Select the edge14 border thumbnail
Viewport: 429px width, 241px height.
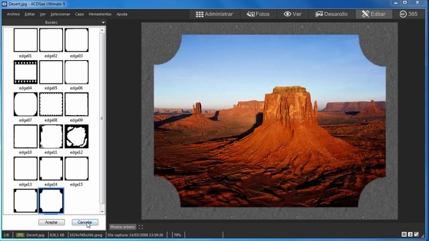pyautogui.click(x=51, y=169)
